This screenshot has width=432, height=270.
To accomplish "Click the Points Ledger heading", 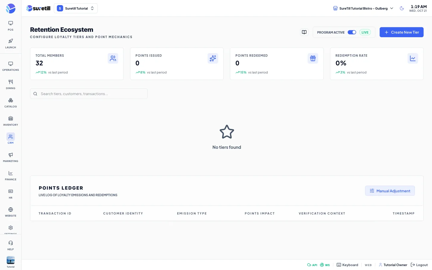I will [61, 188].
